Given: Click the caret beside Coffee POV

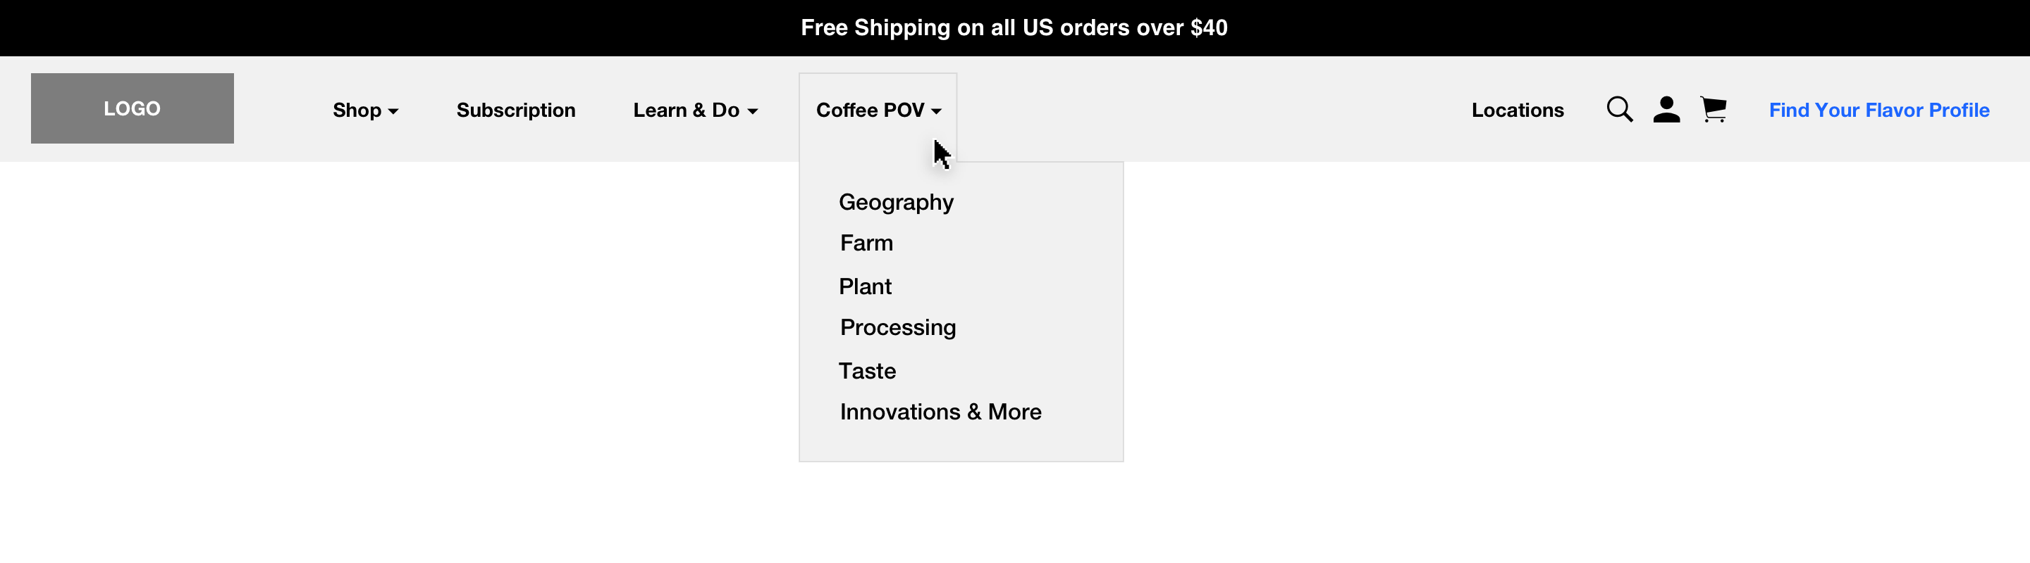Looking at the screenshot, I should coord(936,112).
